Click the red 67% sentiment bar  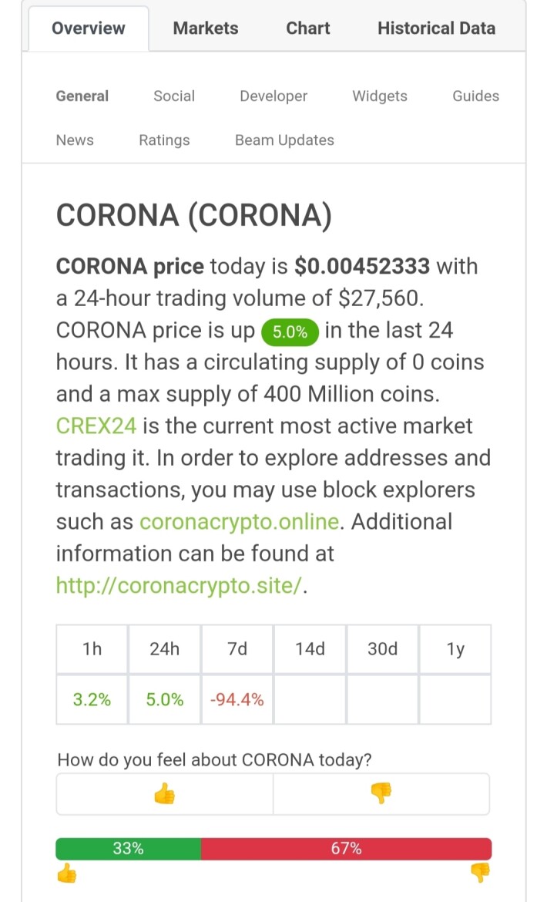pos(347,849)
